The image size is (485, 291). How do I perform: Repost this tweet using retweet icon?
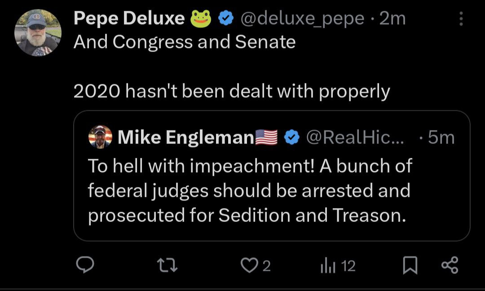coord(169,266)
